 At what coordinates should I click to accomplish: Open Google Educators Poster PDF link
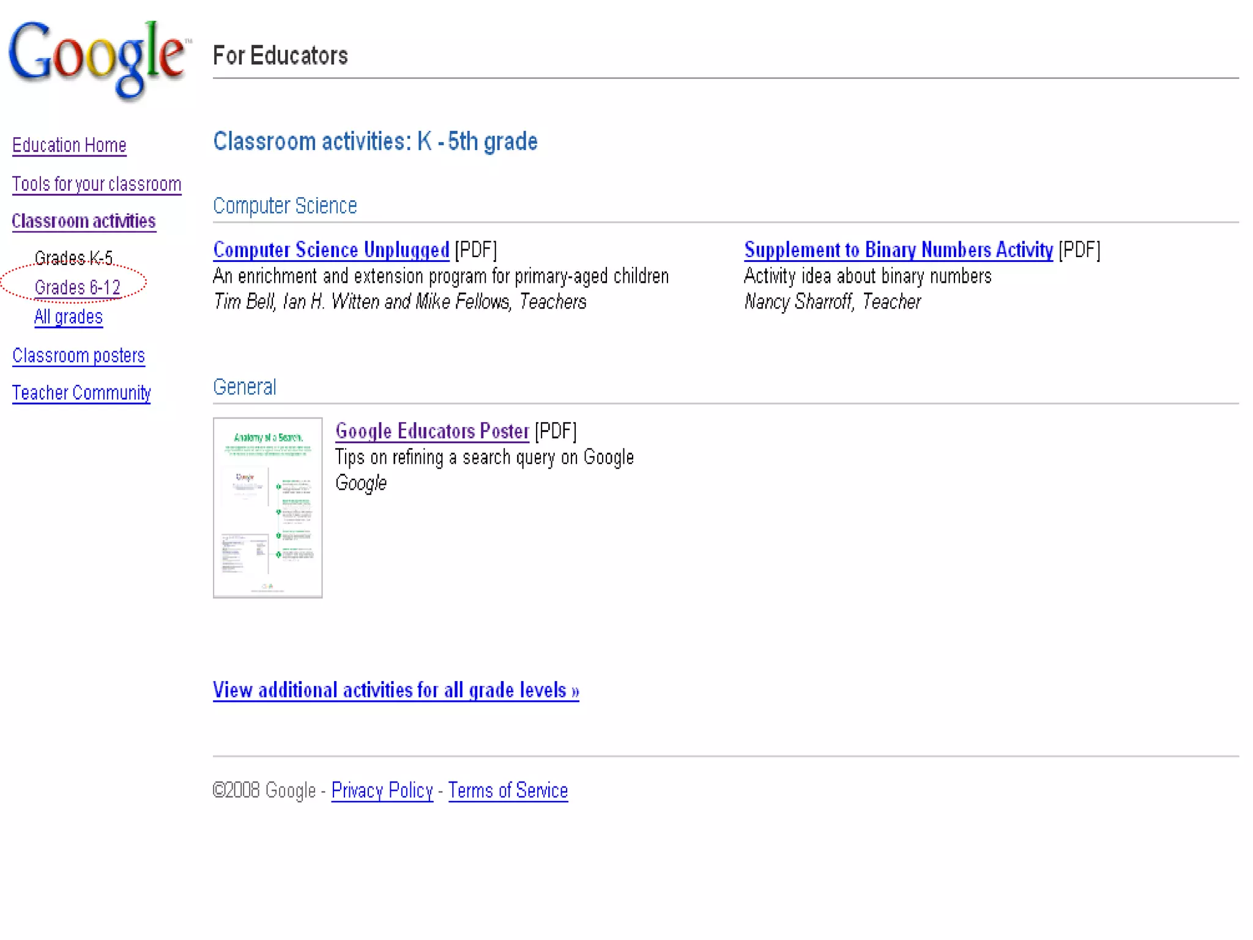click(x=432, y=431)
